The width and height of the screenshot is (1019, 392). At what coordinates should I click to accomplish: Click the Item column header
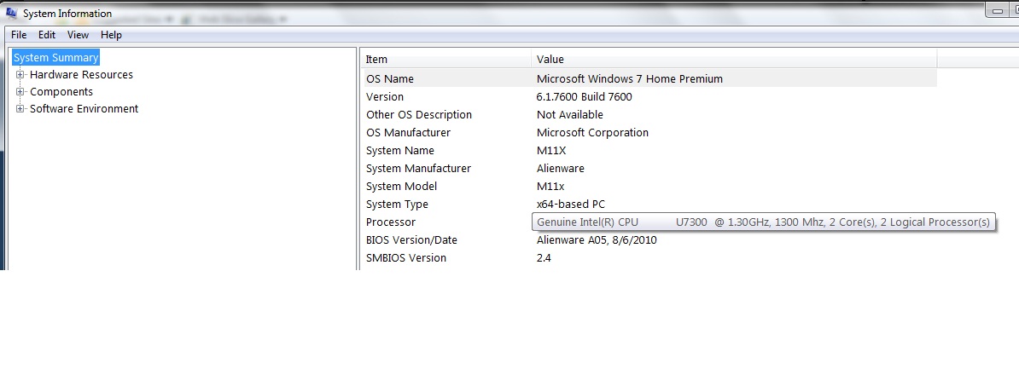click(446, 59)
